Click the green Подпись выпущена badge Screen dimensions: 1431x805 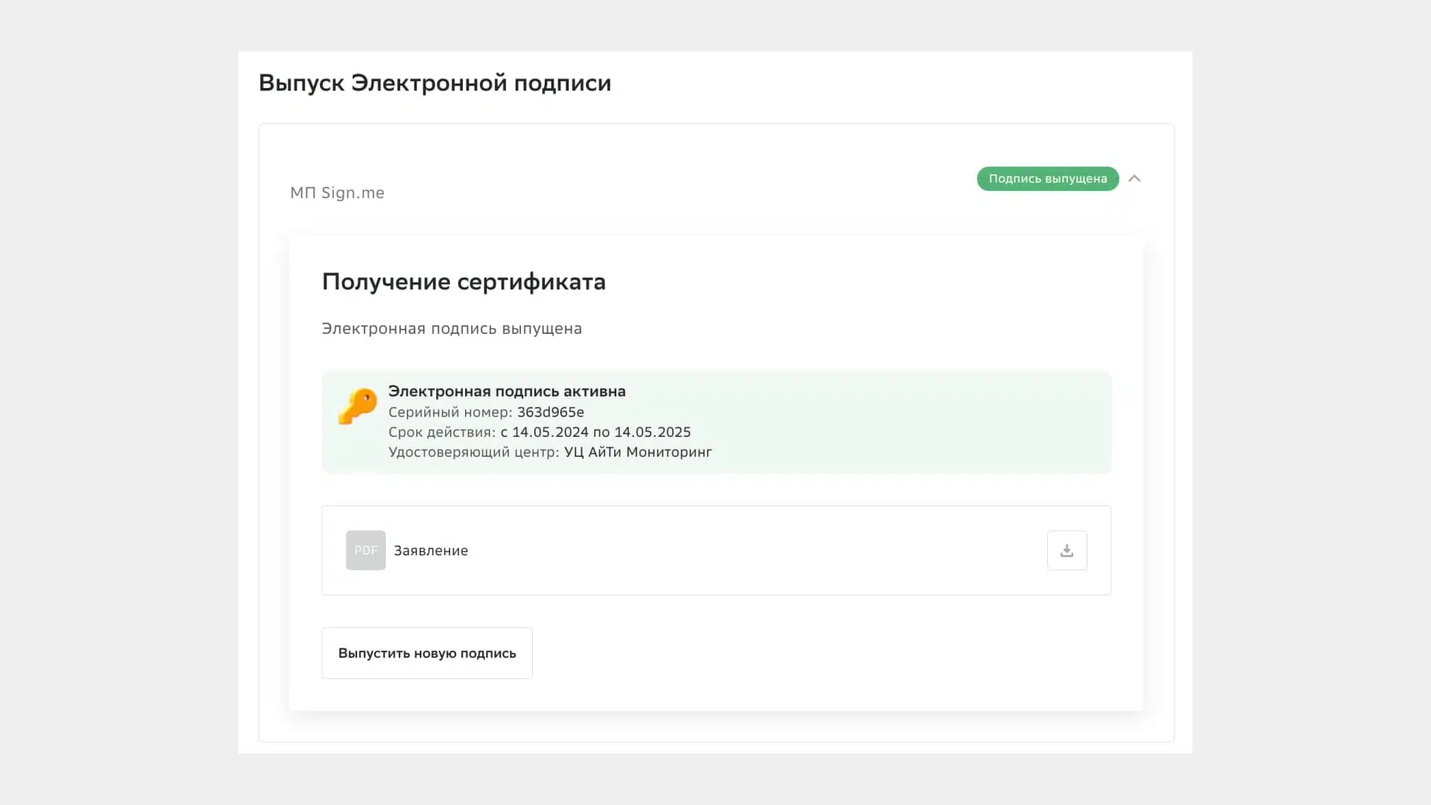pos(1048,179)
